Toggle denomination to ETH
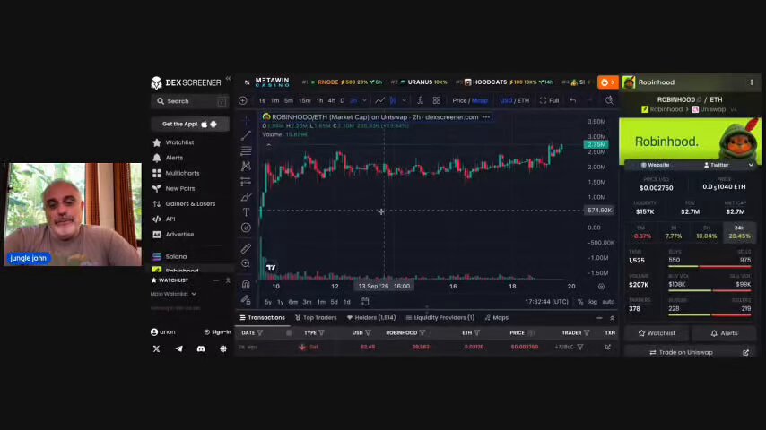Image resolution: width=766 pixels, height=430 pixels. coord(523,100)
